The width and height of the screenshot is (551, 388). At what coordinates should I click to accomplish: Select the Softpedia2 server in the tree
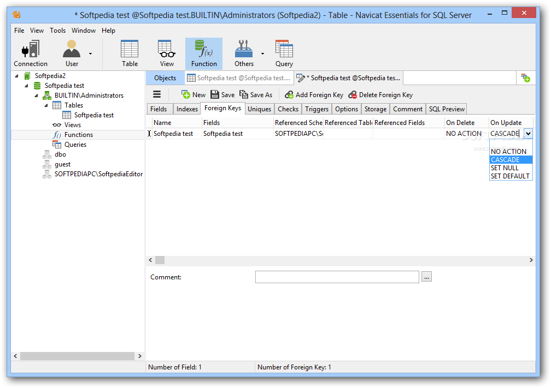[x=50, y=76]
